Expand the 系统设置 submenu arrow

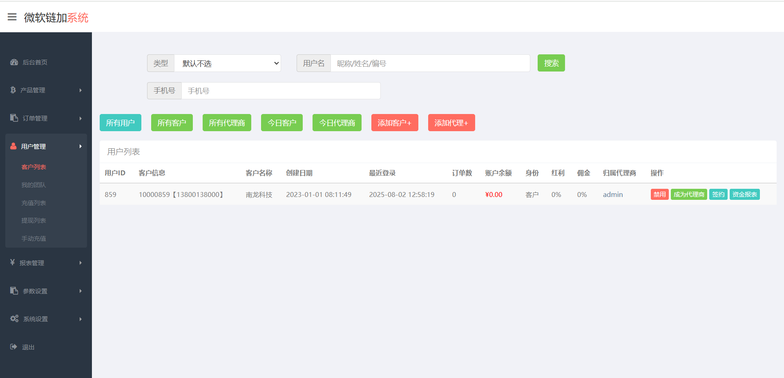tap(80, 319)
